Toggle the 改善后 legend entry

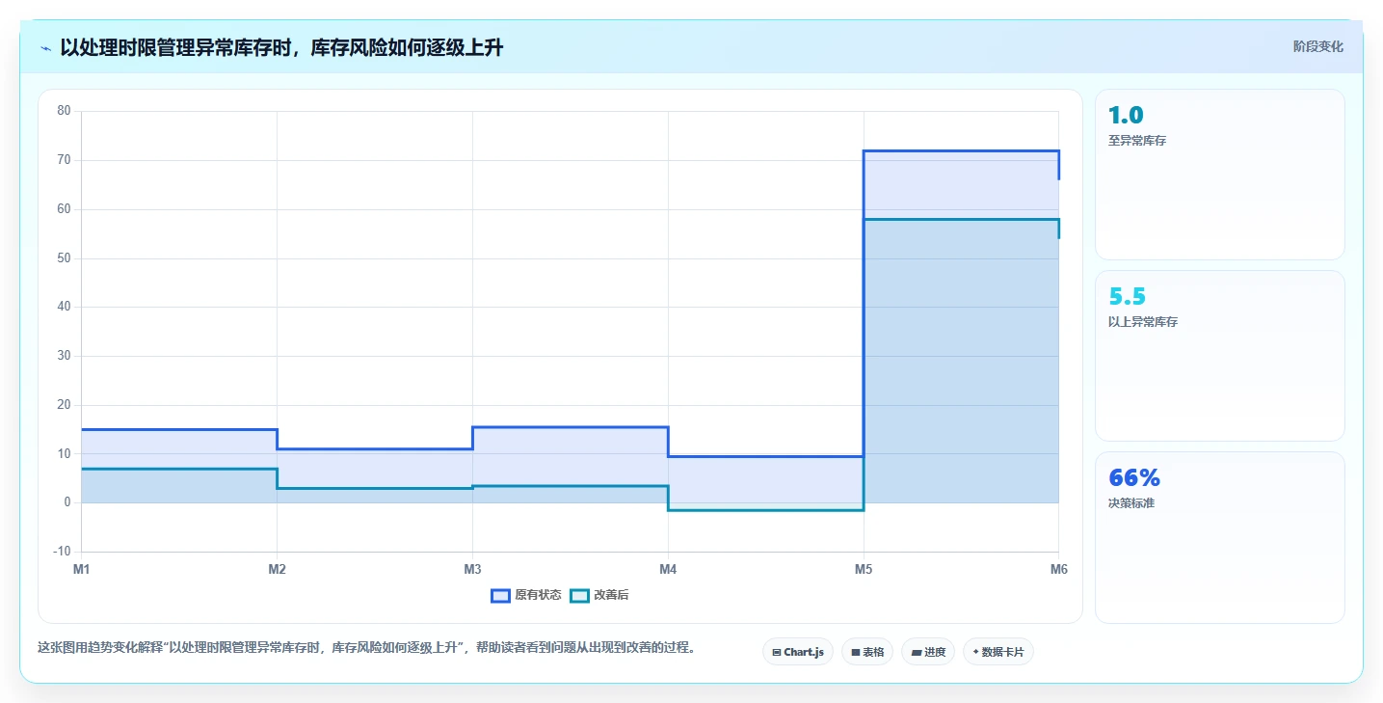(599, 595)
